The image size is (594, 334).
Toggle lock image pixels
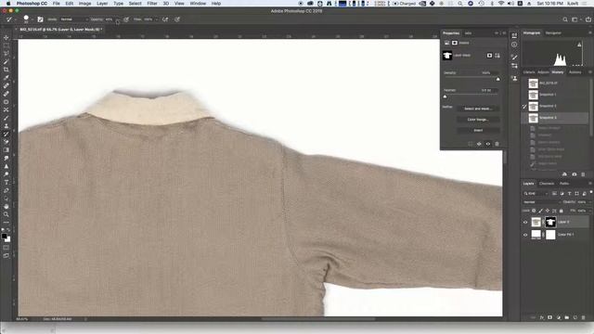pos(540,211)
